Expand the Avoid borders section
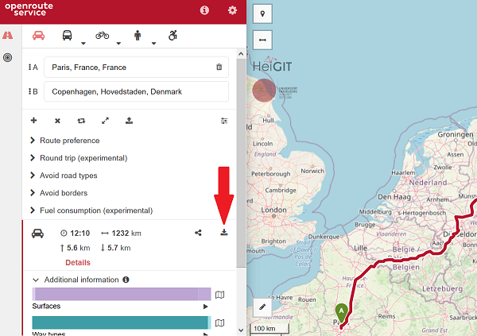 63,193
